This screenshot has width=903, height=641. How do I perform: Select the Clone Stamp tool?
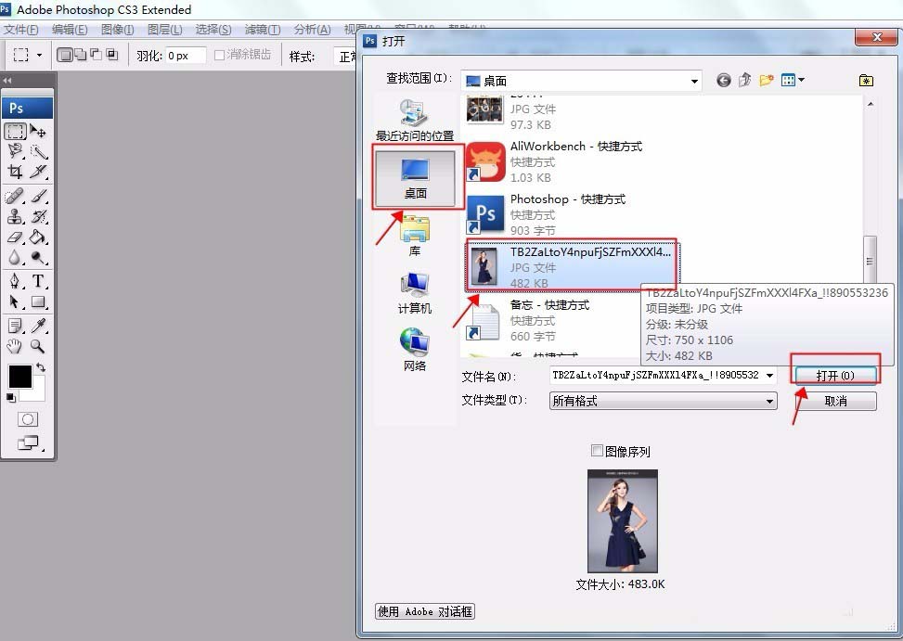pyautogui.click(x=15, y=216)
